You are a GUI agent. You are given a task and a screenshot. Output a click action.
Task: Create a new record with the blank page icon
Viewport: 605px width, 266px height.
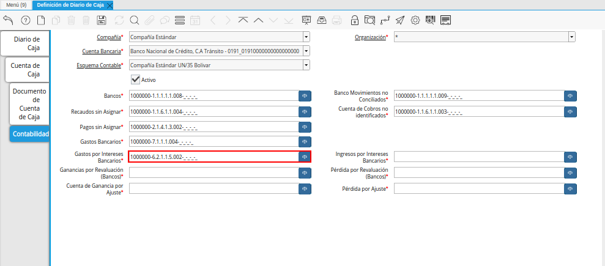pos(40,20)
